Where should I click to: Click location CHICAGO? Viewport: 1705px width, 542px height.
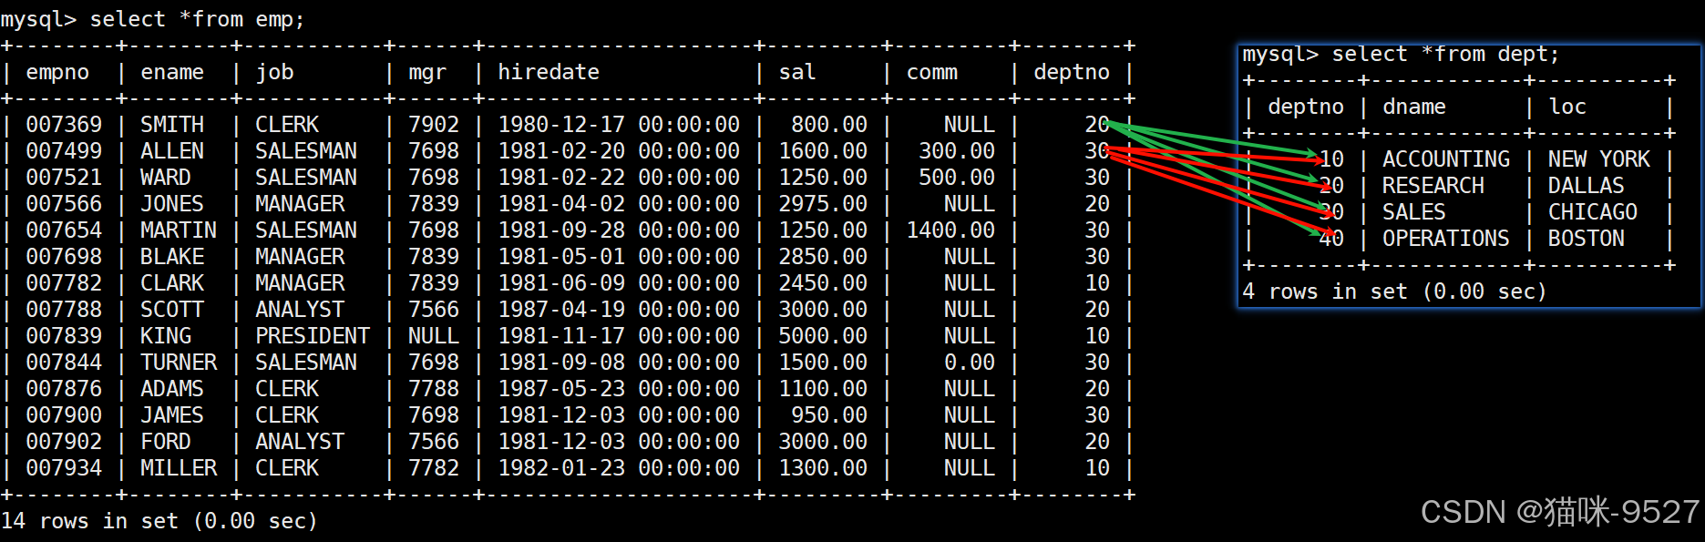(x=1593, y=211)
